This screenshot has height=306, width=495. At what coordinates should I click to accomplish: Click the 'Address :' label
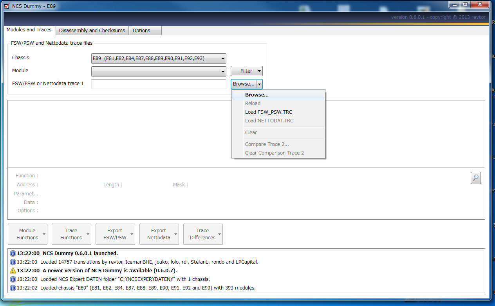[27, 185]
